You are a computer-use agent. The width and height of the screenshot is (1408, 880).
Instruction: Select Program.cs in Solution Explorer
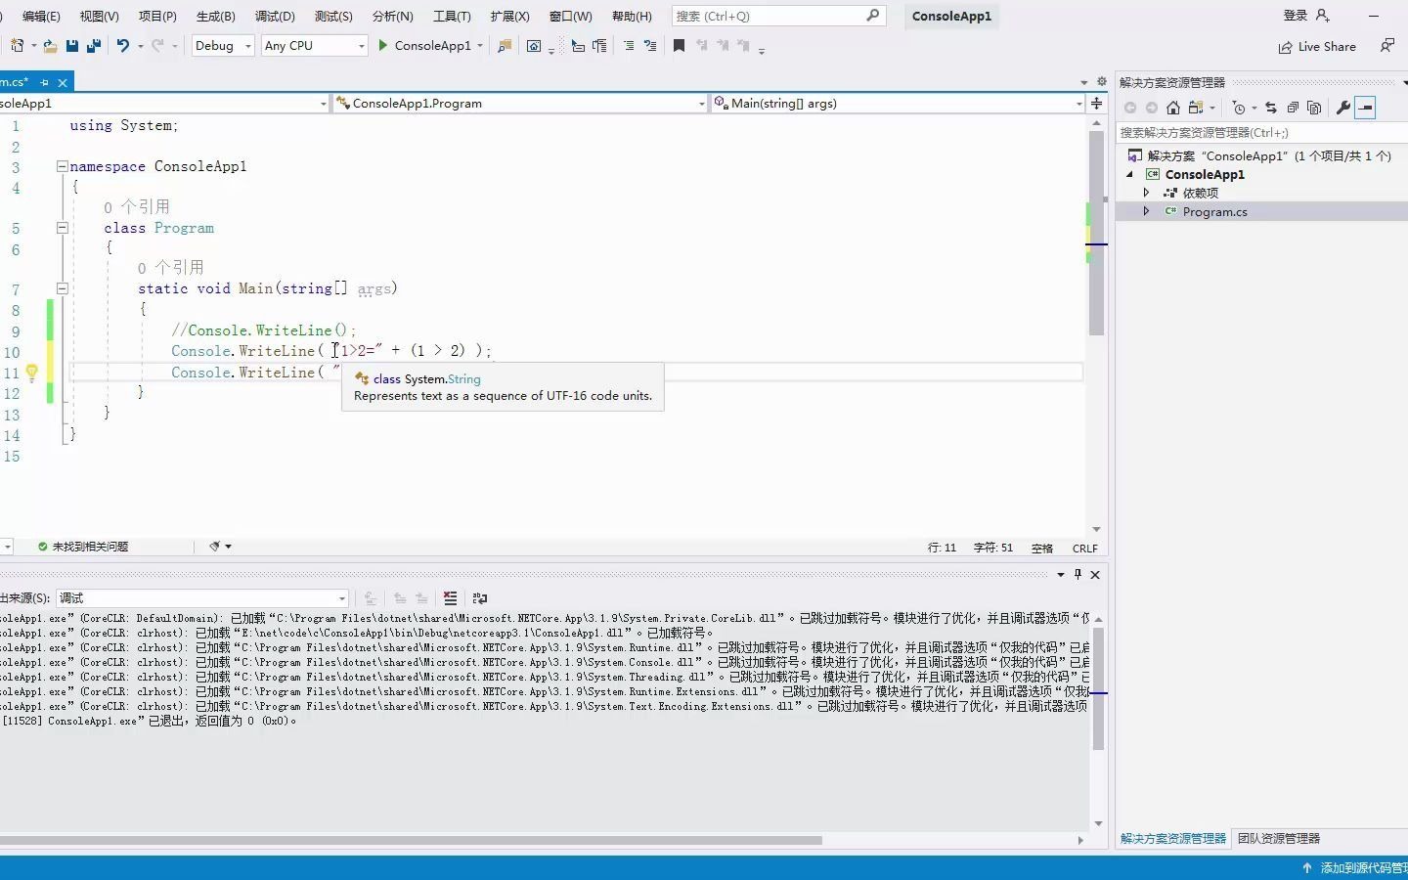coord(1214,211)
